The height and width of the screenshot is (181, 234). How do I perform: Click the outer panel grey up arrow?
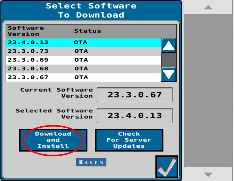[208, 7]
